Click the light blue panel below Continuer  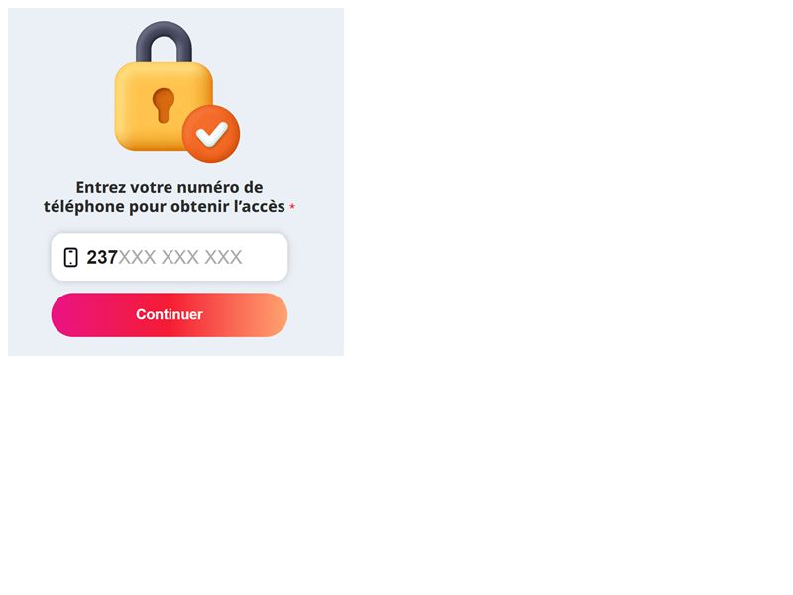175,346
